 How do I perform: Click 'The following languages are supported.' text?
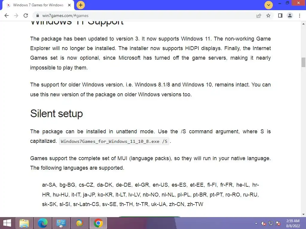(77, 168)
